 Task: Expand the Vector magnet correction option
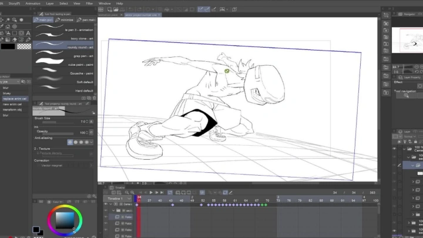tap(91, 165)
